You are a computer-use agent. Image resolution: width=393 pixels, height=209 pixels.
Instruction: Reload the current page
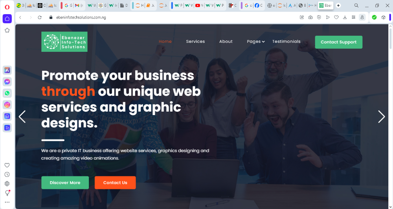pos(40,17)
